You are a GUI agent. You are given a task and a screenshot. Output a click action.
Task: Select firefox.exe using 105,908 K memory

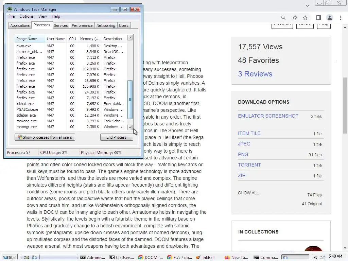tap(71, 86)
